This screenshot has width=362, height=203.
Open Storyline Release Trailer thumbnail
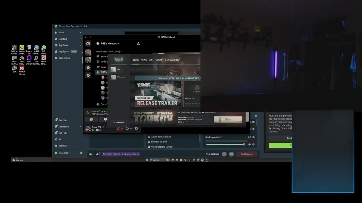click(x=158, y=94)
